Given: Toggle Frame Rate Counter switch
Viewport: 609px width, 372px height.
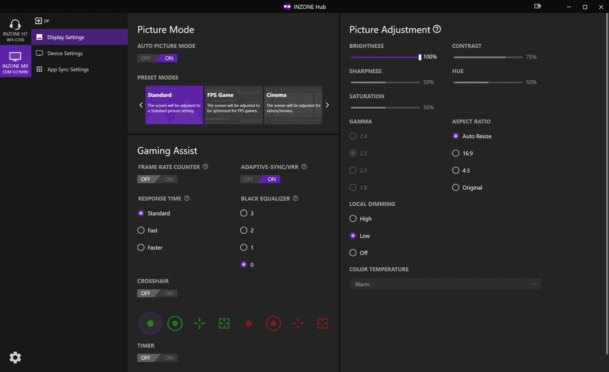Looking at the screenshot, I should (157, 179).
